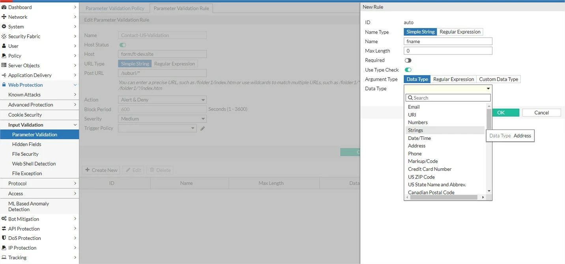Click the Data Type Search box

pyautogui.click(x=448, y=98)
